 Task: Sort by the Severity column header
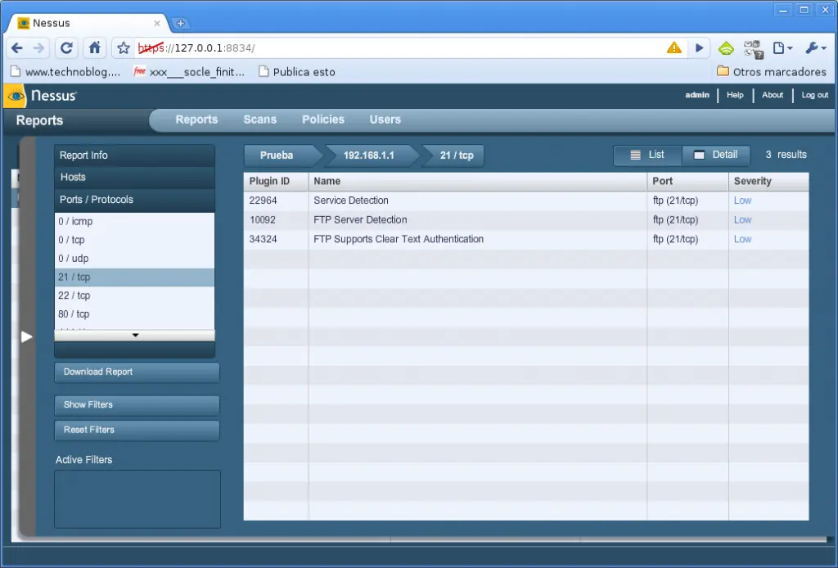tap(768, 181)
